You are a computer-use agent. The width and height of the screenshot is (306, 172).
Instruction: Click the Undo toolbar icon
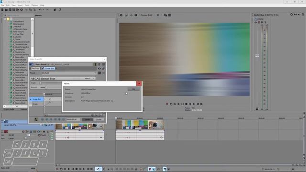click(40, 10)
